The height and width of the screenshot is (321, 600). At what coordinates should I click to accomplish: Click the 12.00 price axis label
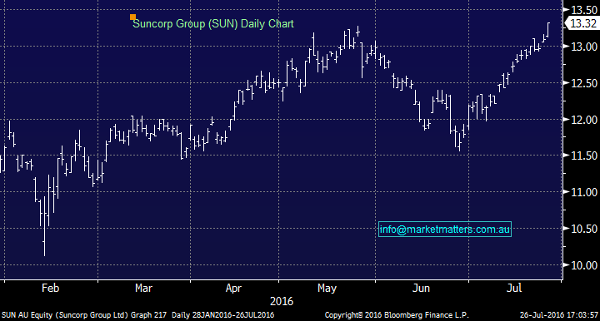pyautogui.click(x=584, y=120)
